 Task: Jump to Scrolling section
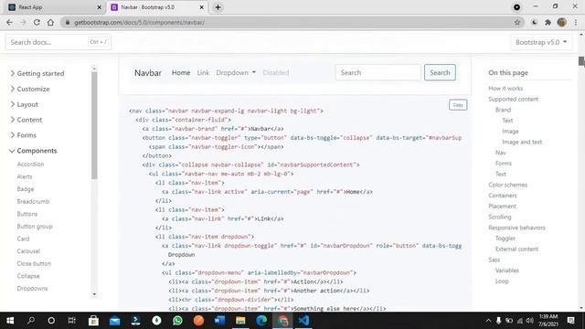tap(500, 218)
